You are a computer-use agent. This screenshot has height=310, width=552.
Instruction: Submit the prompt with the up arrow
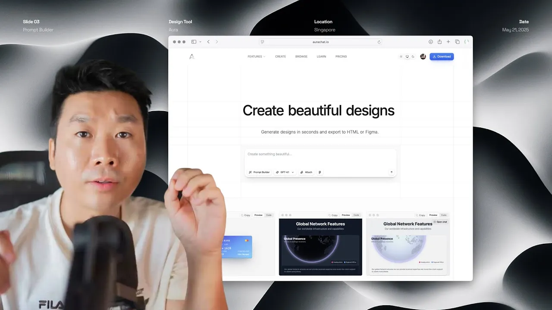click(x=392, y=172)
